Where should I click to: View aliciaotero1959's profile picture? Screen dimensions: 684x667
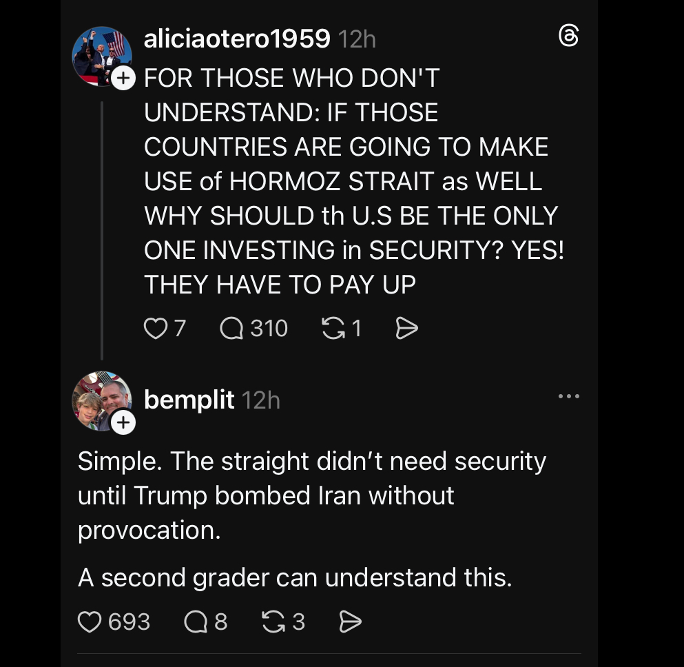101,55
